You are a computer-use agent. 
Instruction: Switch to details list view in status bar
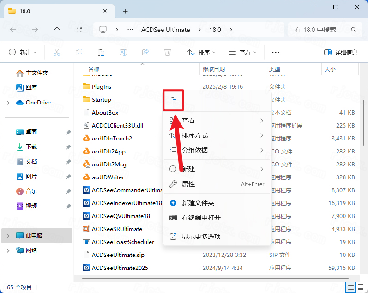click(x=351, y=287)
